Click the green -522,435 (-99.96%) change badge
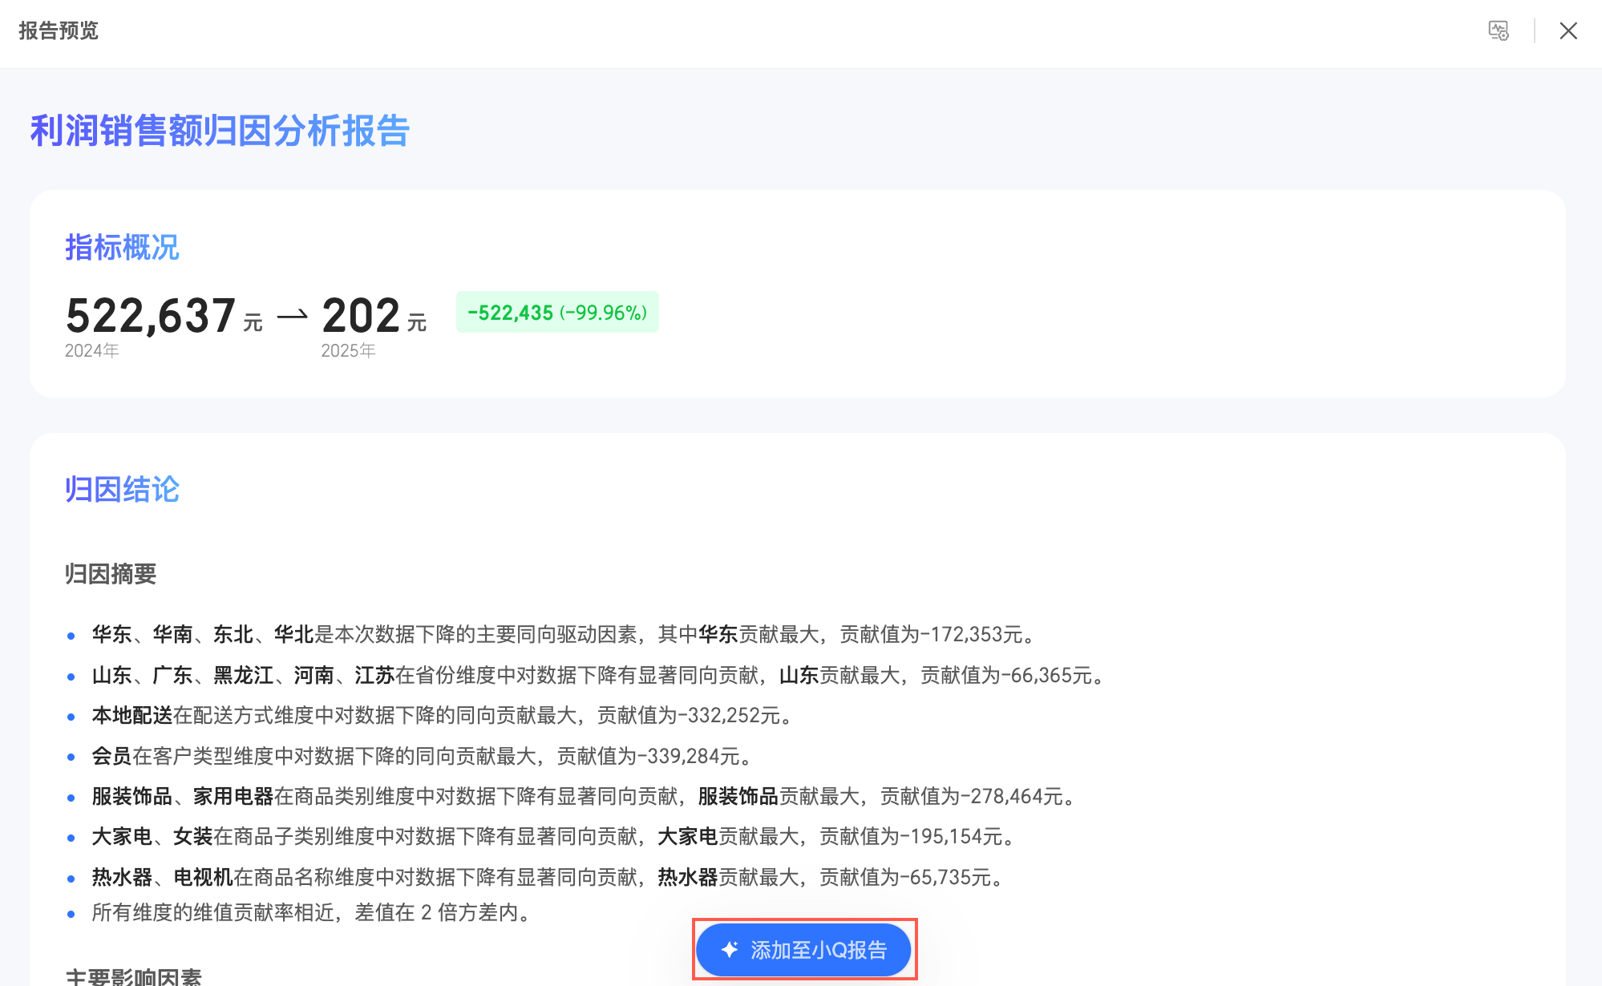This screenshot has width=1602, height=986. click(x=557, y=313)
